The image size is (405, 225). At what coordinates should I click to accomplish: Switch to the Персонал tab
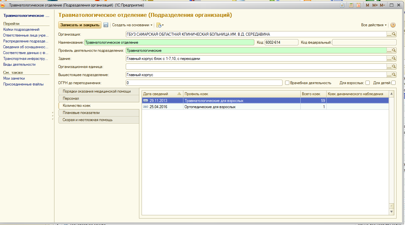[x=71, y=98]
